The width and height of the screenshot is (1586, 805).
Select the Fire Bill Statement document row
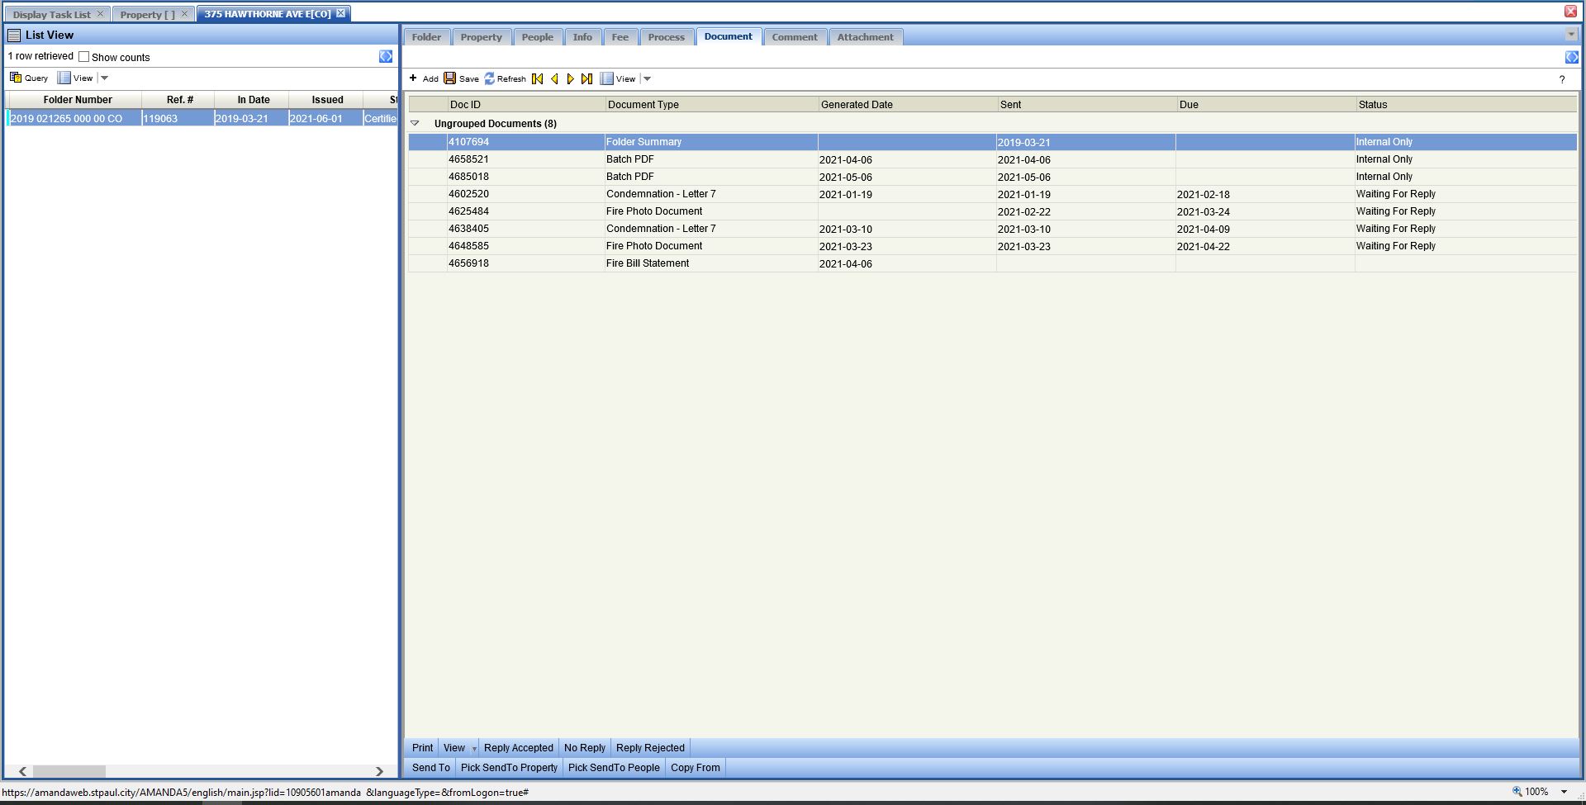(x=648, y=263)
